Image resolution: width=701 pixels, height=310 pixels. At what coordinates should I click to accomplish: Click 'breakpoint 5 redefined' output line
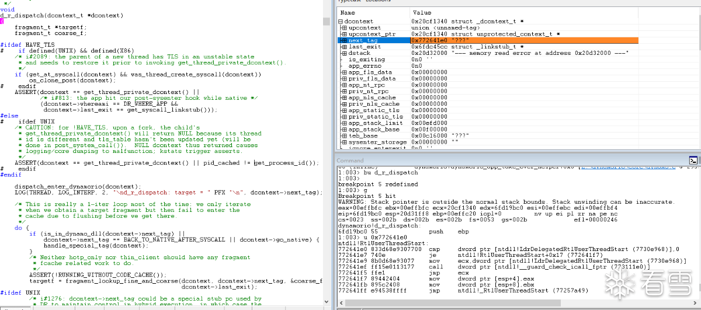(377, 184)
